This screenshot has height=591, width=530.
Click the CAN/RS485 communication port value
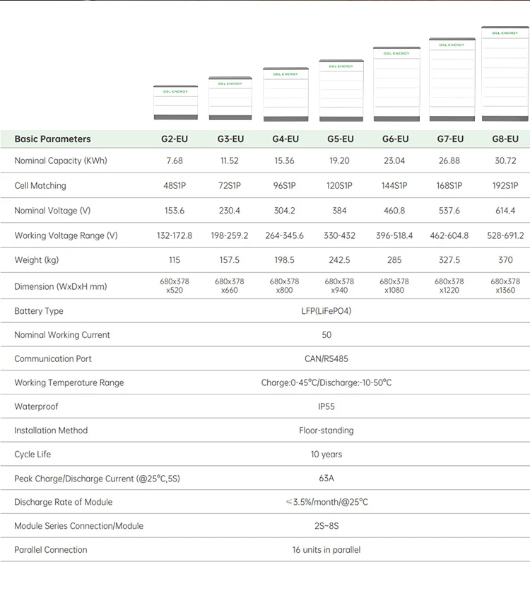[326, 358]
